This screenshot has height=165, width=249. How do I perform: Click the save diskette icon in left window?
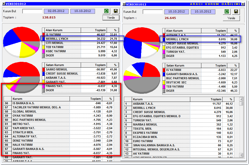pyautogui.click(x=116, y=11)
